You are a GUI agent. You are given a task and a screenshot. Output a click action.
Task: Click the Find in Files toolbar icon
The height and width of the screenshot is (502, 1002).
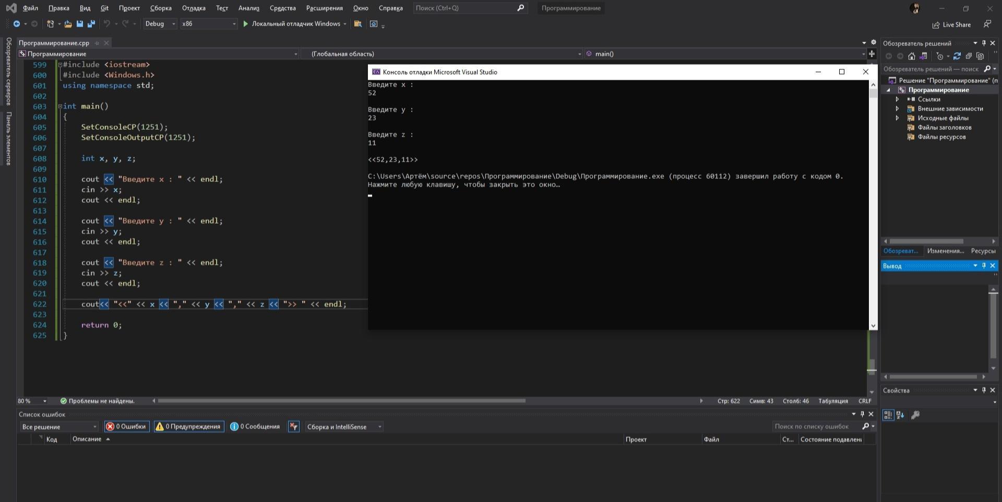coord(357,24)
